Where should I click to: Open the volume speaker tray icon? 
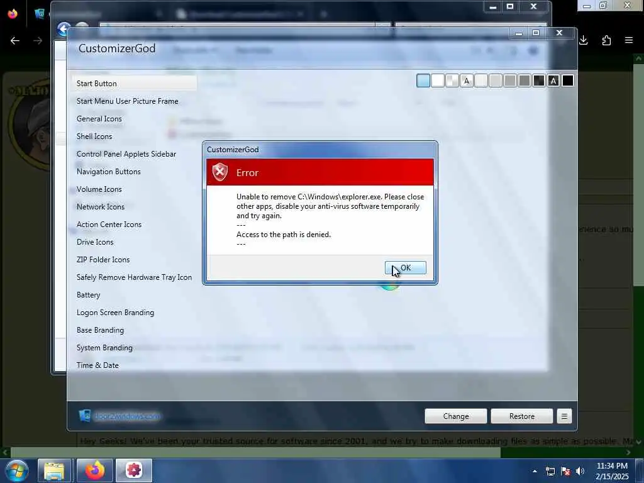[580, 471]
